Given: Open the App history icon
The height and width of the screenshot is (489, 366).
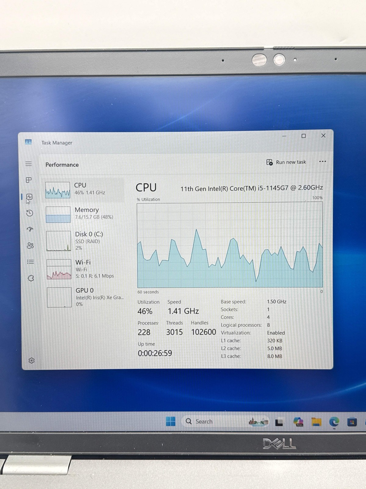Looking at the screenshot, I should 30,213.
